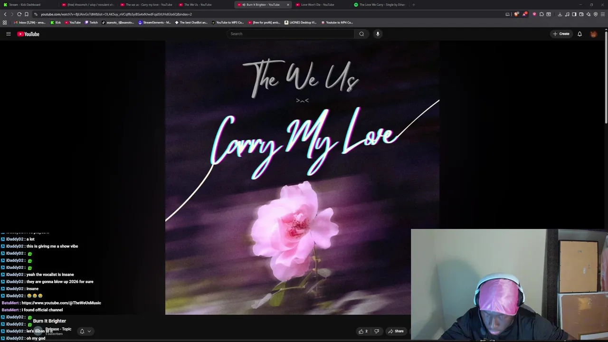This screenshot has width=608, height=342.
Task: Click 'yeah the vocalist is insane' message
Action: click(x=50, y=275)
